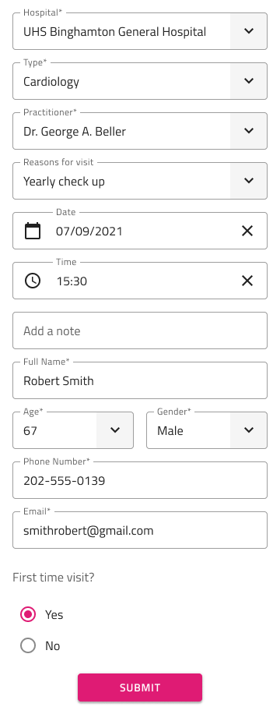Click the clock icon in Time field
The image size is (280, 714).
pos(32,281)
